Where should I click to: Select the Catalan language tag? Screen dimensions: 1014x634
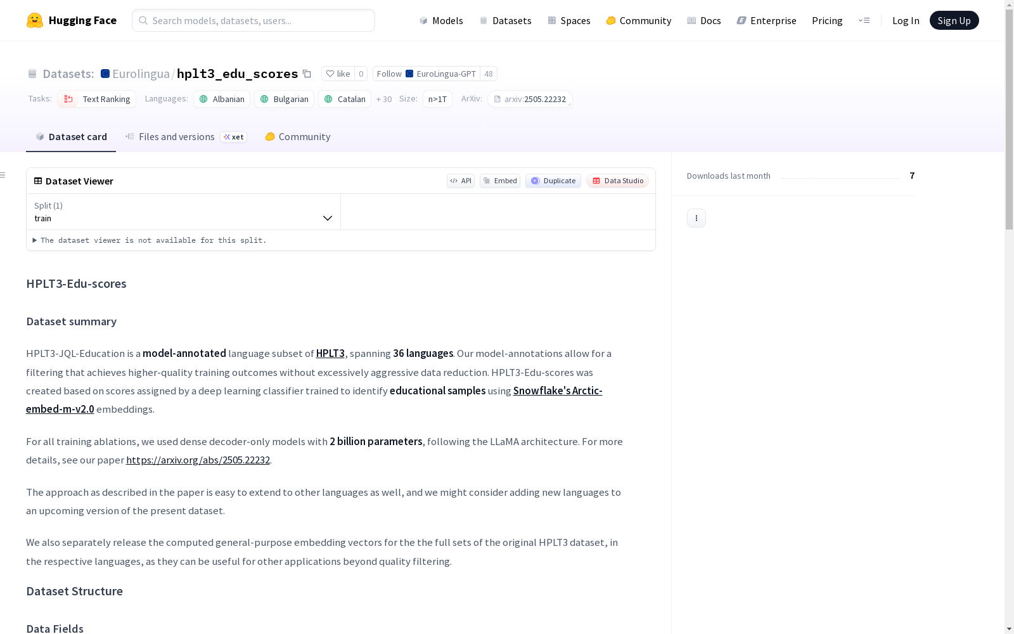tap(345, 99)
